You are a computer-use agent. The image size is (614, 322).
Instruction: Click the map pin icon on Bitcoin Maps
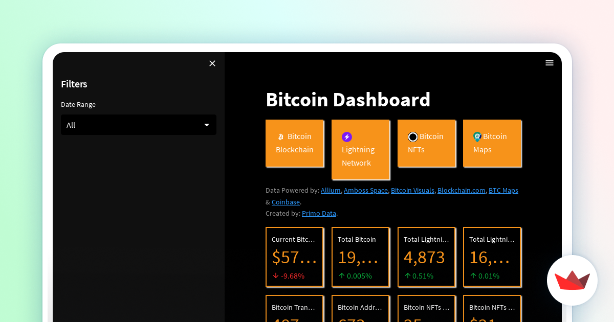tap(477, 136)
